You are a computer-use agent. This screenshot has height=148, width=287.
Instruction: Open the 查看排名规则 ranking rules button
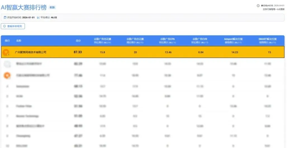(13, 26)
